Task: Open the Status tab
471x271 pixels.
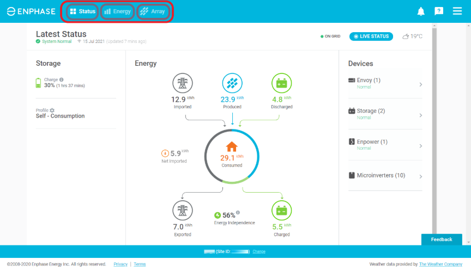Action: (x=83, y=11)
